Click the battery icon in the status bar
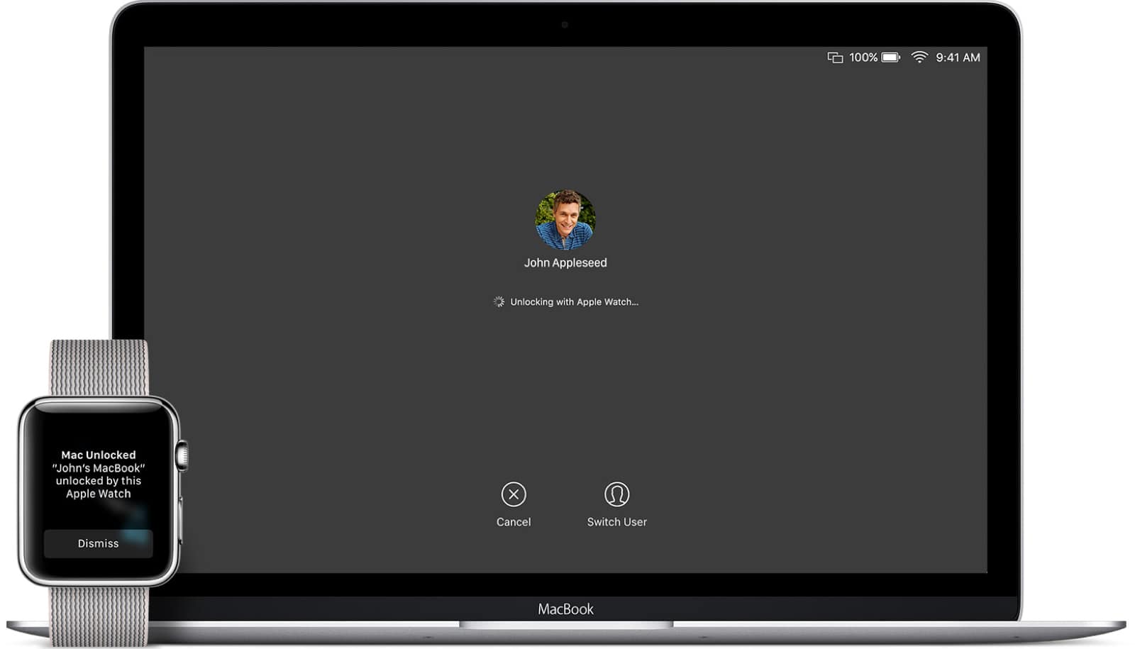This screenshot has width=1135, height=649. [891, 57]
